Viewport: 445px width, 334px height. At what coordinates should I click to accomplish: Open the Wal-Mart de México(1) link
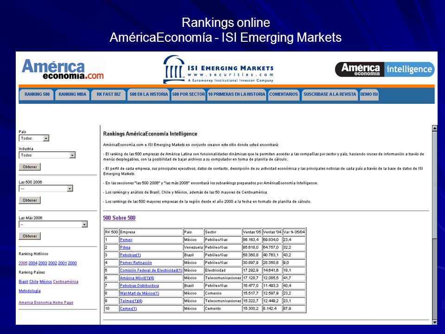[x=140, y=293]
